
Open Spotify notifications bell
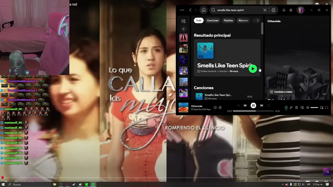click(x=284, y=10)
